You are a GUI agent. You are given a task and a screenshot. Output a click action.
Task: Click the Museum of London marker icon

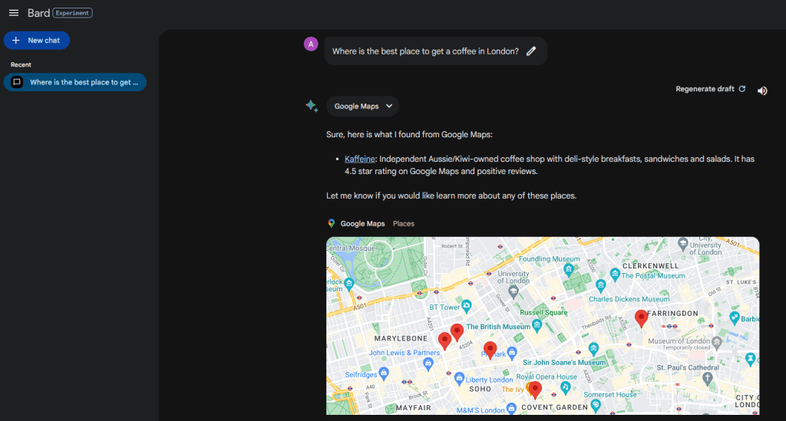tap(717, 343)
